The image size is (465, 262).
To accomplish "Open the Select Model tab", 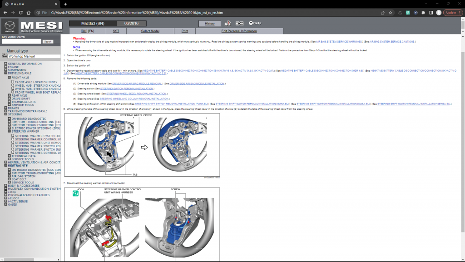I will coord(150,31).
